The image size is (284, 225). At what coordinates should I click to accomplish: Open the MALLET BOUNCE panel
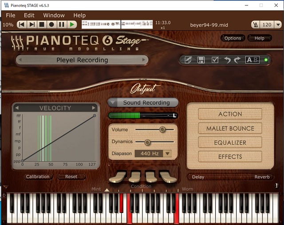230,128
